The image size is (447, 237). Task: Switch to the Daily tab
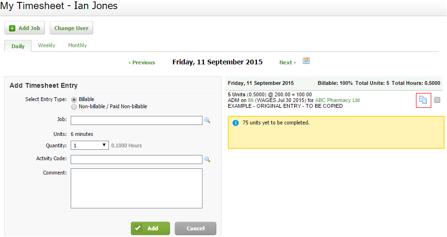pyautogui.click(x=18, y=46)
